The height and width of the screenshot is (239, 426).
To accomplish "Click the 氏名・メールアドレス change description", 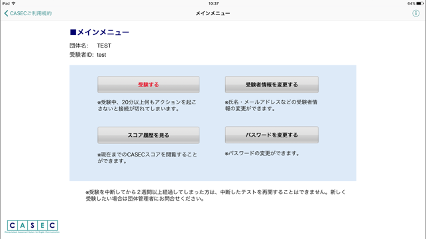I will point(271,105).
